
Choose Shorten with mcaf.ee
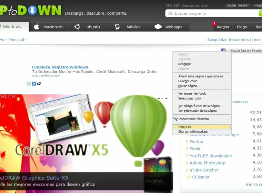pyautogui.click(x=202, y=132)
